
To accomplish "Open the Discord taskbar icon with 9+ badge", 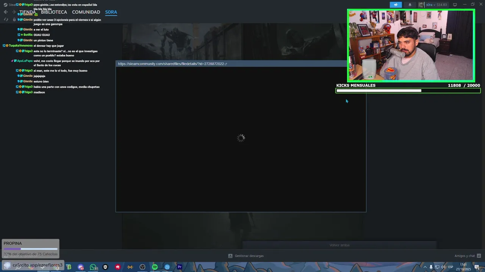I will click(81, 267).
